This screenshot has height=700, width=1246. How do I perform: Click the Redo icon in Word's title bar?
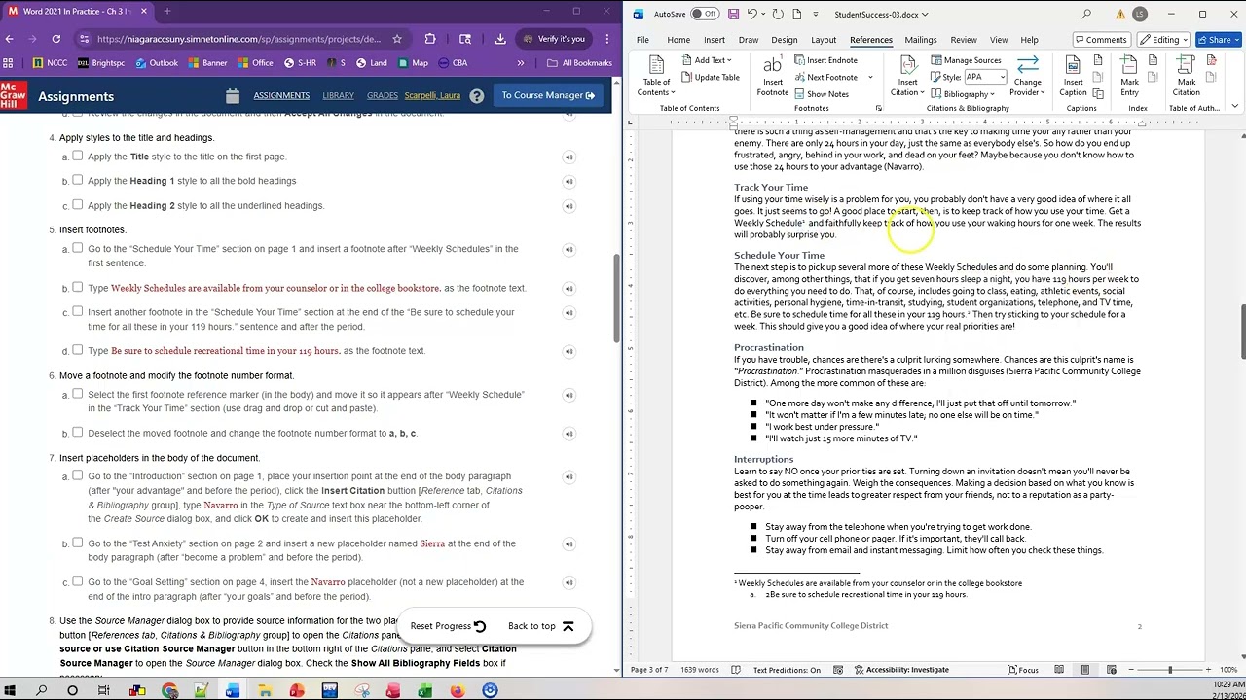point(778,15)
